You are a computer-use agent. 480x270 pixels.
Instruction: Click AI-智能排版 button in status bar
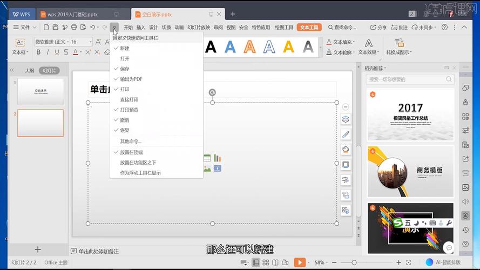444,262
